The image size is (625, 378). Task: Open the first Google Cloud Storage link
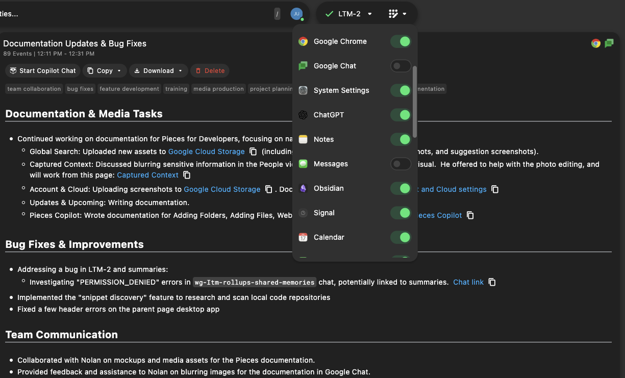coord(206,152)
